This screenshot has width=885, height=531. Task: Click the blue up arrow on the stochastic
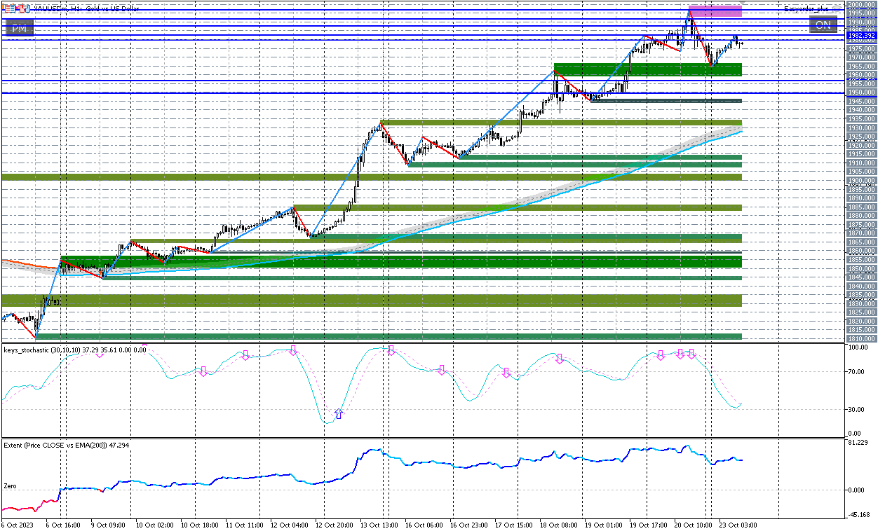[x=339, y=414]
